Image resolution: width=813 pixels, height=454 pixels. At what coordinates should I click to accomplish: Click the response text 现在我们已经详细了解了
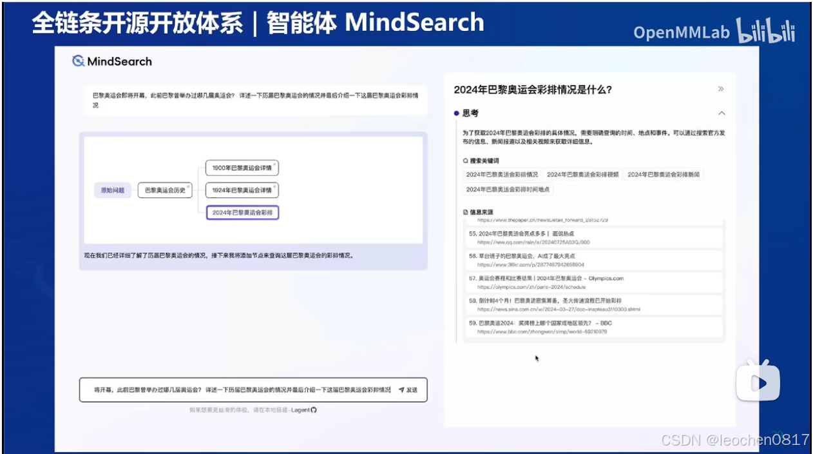tap(219, 255)
